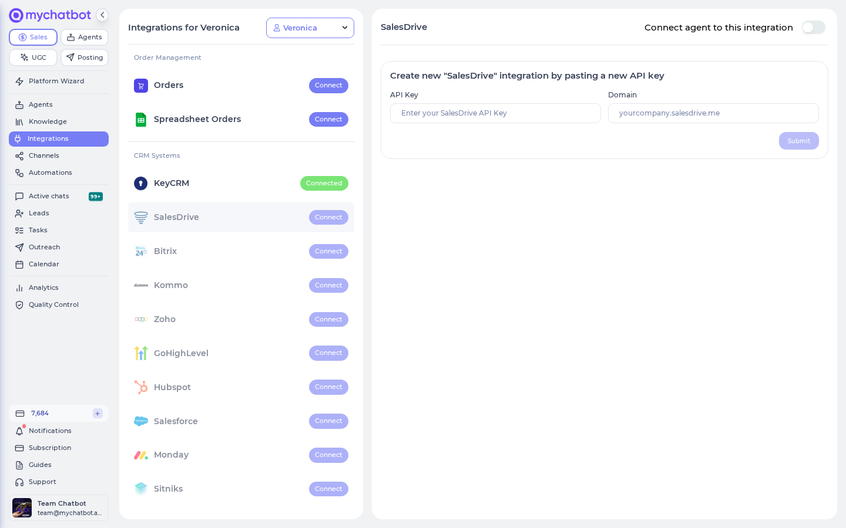The image size is (846, 528).
Task: Open the Veronica agent dropdown
Action: (x=310, y=28)
